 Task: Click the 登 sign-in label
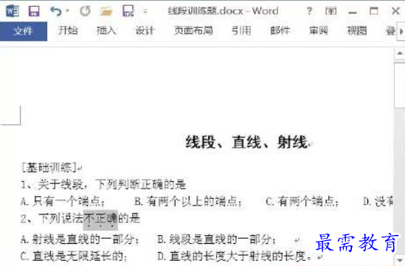point(390,31)
